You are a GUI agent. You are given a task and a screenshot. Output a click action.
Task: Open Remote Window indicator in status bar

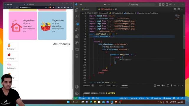76,98
